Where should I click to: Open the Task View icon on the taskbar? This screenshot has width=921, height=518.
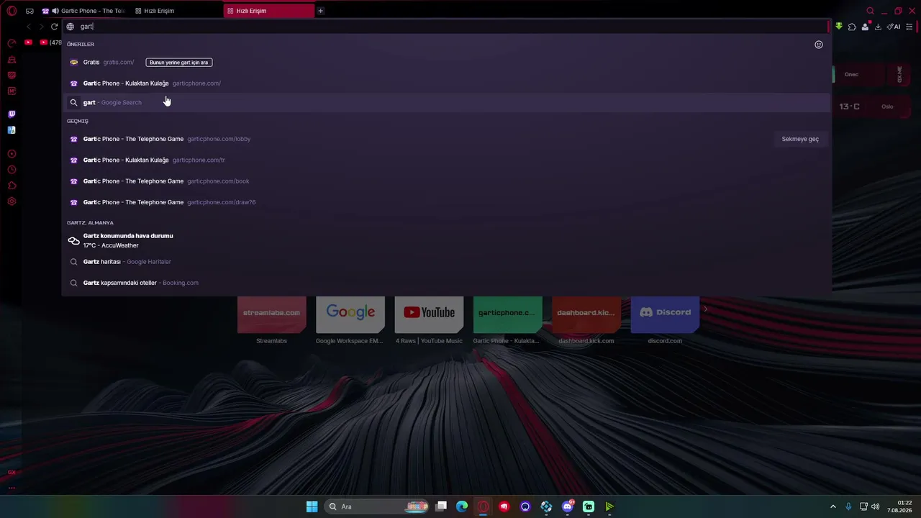click(x=441, y=506)
